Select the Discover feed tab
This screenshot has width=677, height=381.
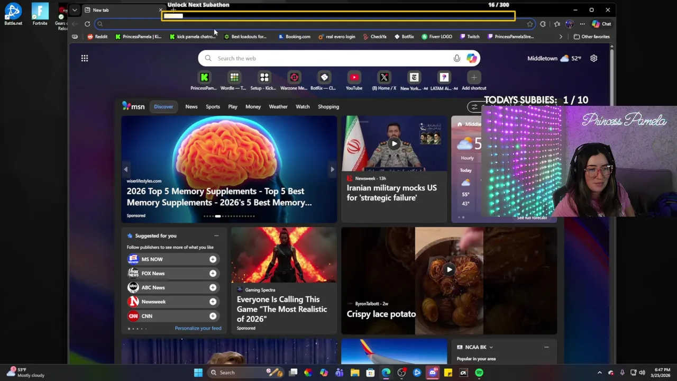click(163, 107)
